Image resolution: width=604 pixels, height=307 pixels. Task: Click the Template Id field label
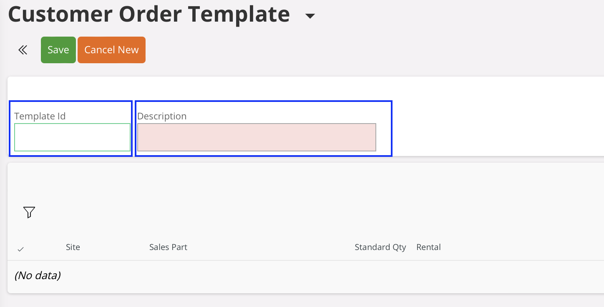[x=40, y=116]
